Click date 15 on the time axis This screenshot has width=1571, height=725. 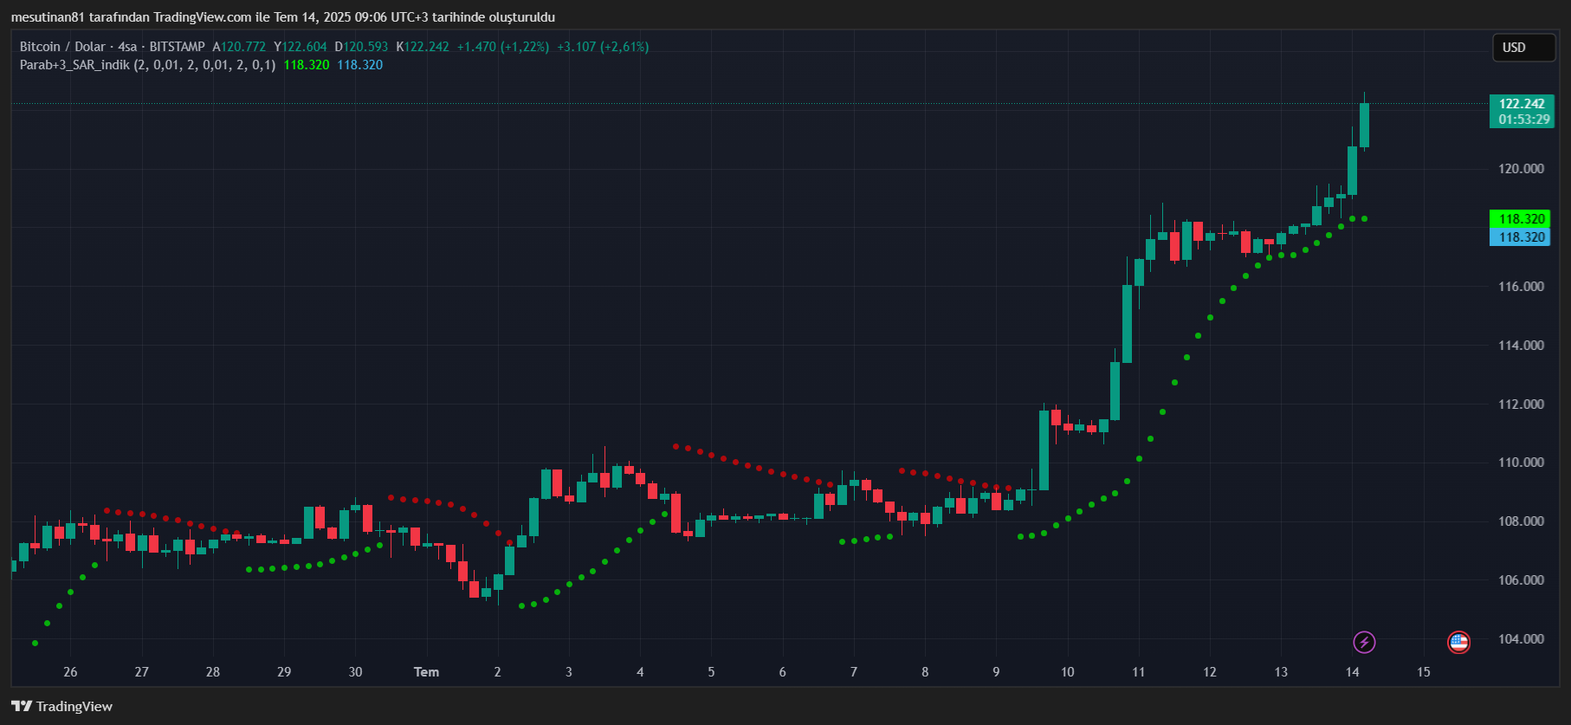pos(1423,672)
